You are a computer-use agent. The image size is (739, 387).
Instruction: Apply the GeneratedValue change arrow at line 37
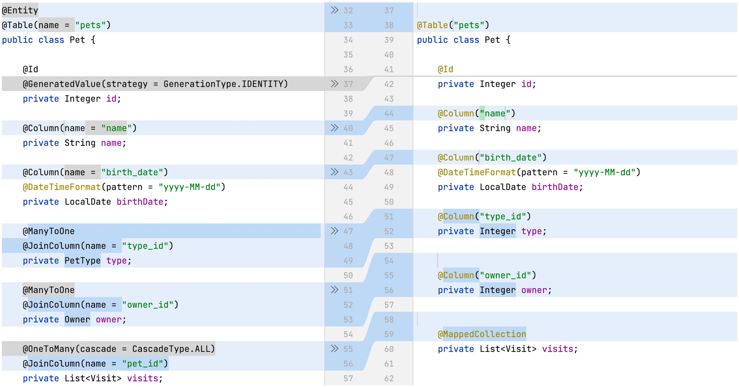point(334,84)
